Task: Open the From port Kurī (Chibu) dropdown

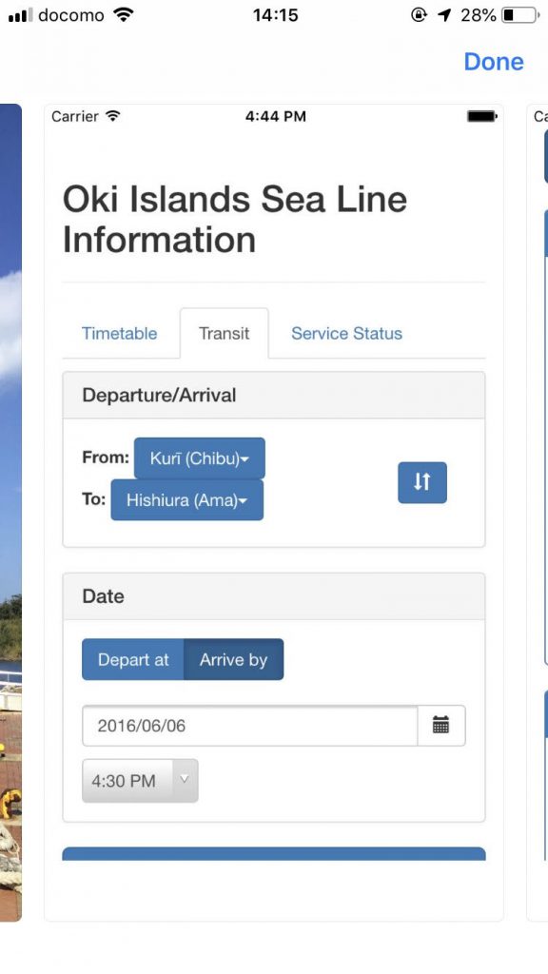Action: tap(200, 458)
